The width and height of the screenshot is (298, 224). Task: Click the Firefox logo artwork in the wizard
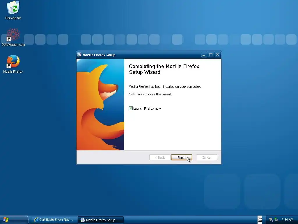100,104
